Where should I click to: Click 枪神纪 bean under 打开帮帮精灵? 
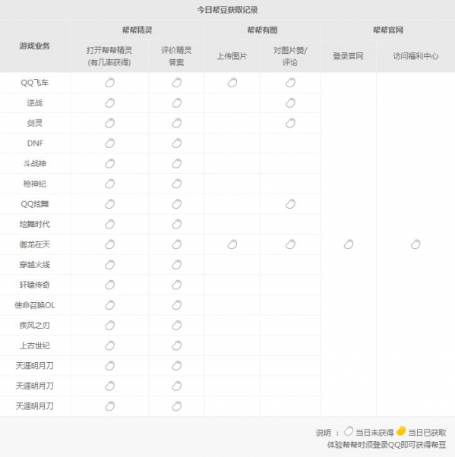tap(109, 184)
